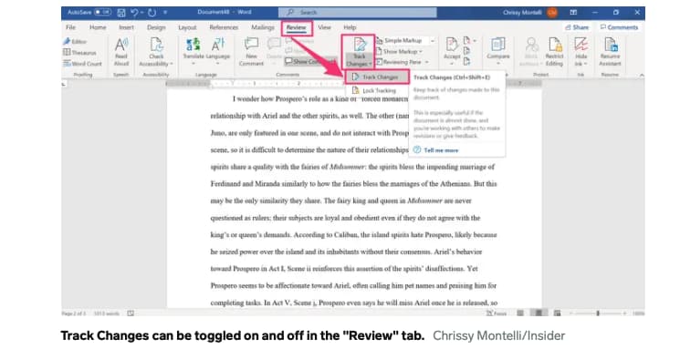Viewport: 680px width, 360px height.
Task: Click the Compare documents icon
Action: click(497, 45)
